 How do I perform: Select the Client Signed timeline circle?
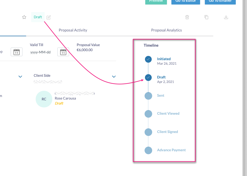tap(148, 132)
